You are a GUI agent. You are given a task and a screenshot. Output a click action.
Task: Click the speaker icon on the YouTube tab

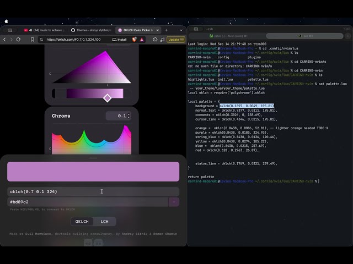click(x=30, y=30)
